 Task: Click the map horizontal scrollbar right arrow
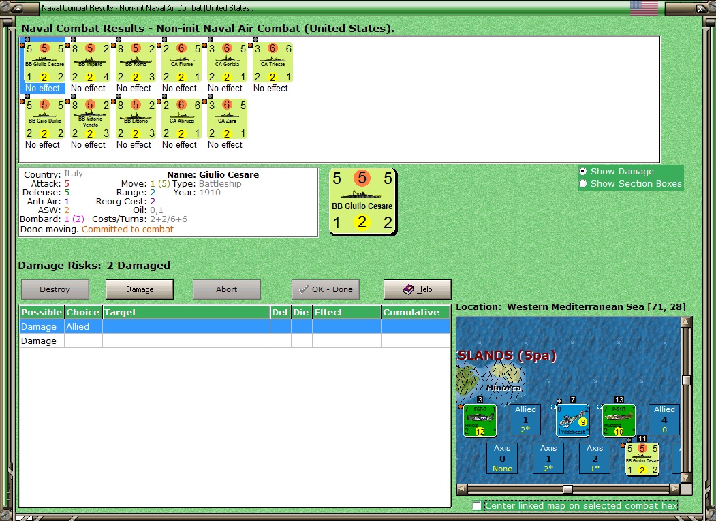[x=675, y=489]
